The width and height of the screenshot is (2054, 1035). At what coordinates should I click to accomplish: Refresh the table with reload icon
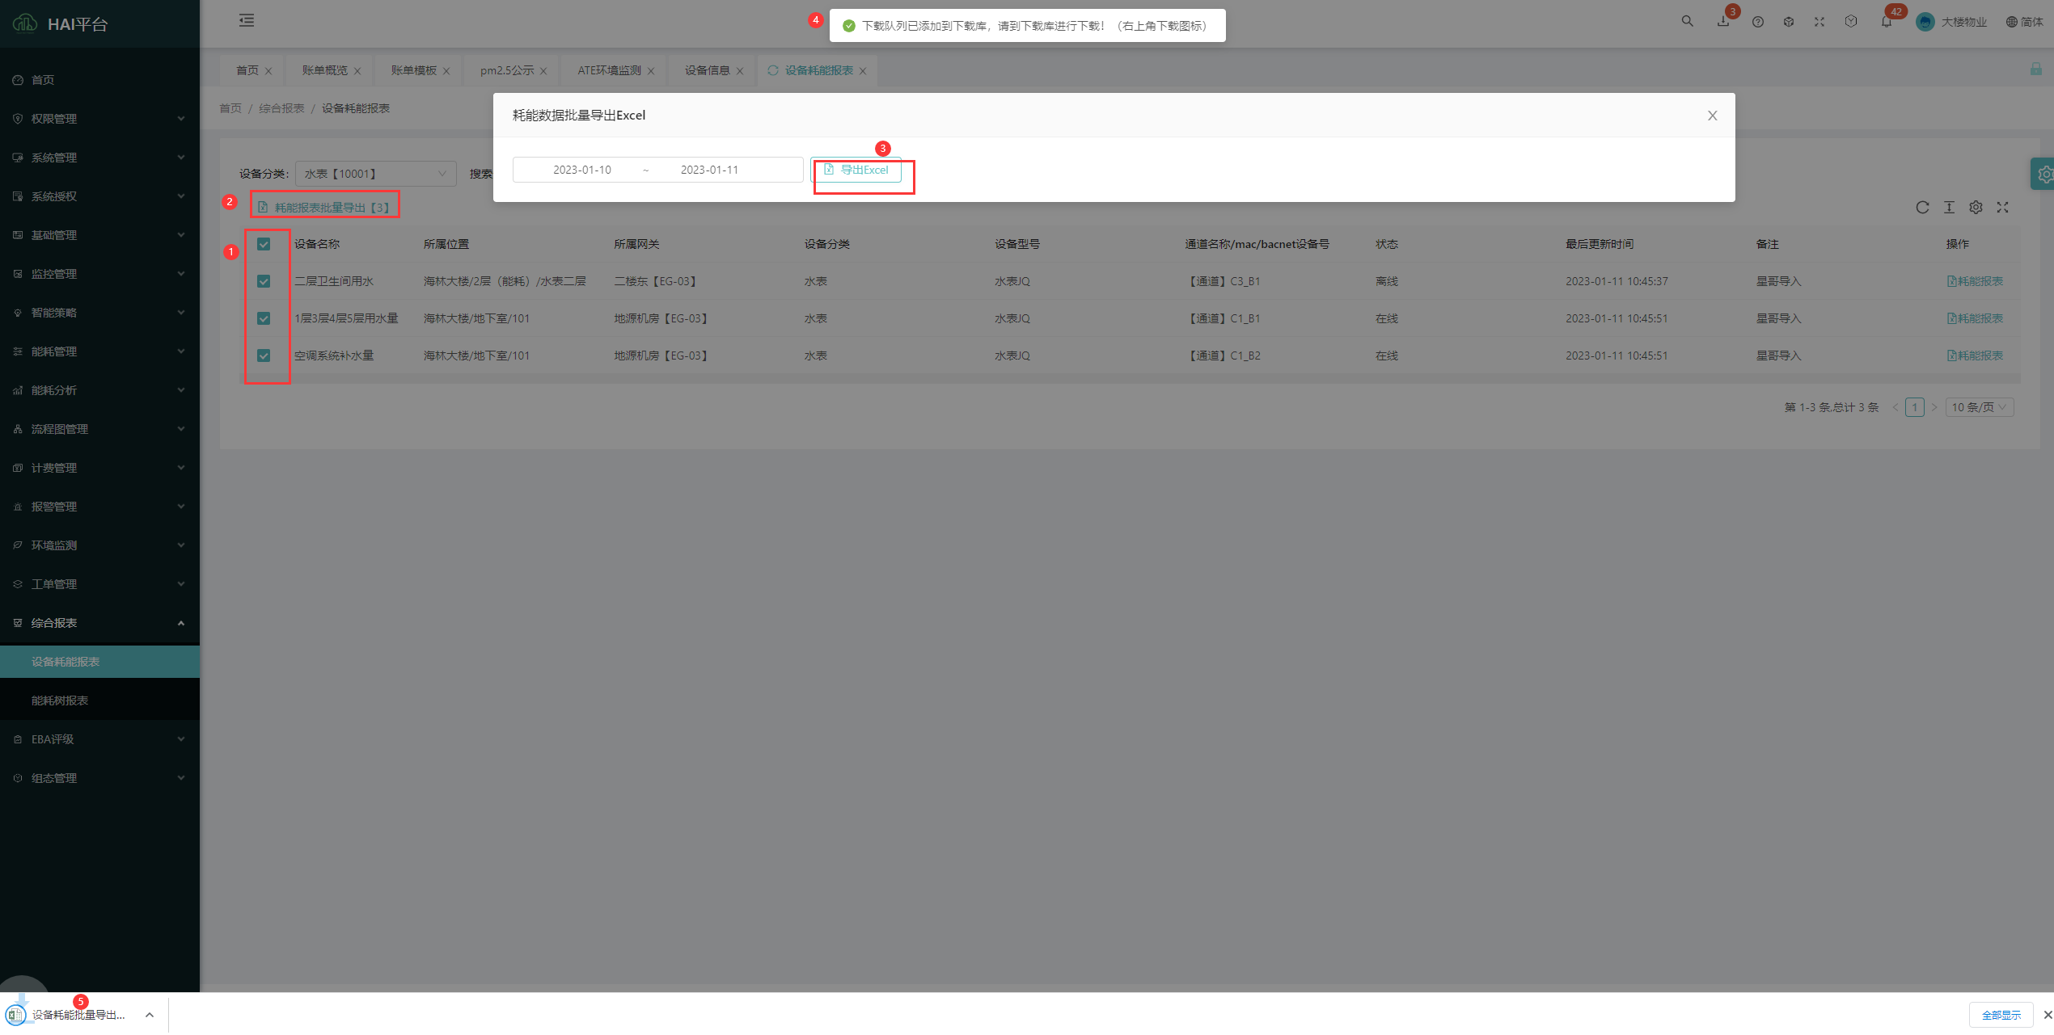click(x=1922, y=208)
